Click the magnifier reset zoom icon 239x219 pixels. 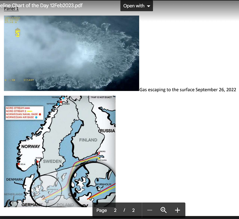(163, 210)
